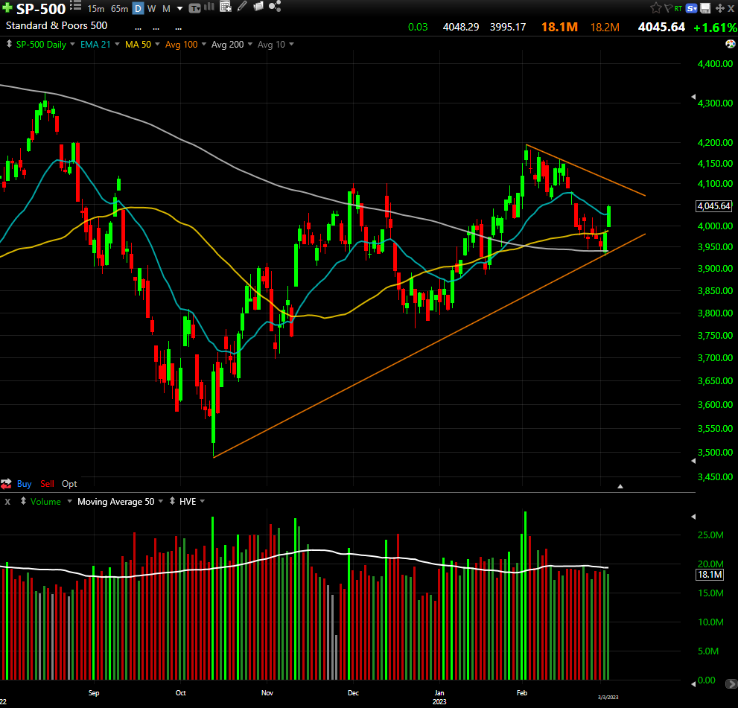Click the Avg 100 indicator label
738x708 pixels.
click(x=181, y=45)
